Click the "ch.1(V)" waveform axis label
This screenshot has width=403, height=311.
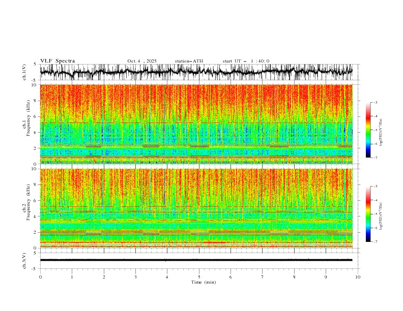coord(24,72)
